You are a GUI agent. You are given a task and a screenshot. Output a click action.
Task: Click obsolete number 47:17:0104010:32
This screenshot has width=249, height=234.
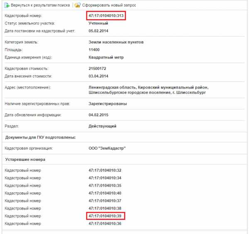click(105, 170)
